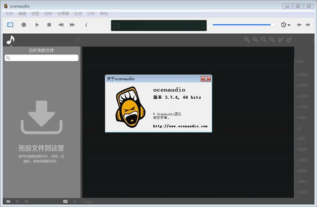Select the list view toggle in the bottom-left corner
This screenshot has height=207, width=317.
8,201
